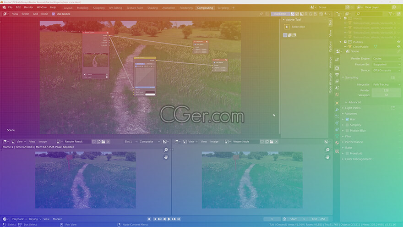The width and height of the screenshot is (403, 227).
Task: Toggle the Use Nodes checkbox
Action: click(x=54, y=14)
